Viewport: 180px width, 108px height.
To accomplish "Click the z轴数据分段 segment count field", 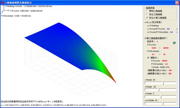I will tap(170, 74).
